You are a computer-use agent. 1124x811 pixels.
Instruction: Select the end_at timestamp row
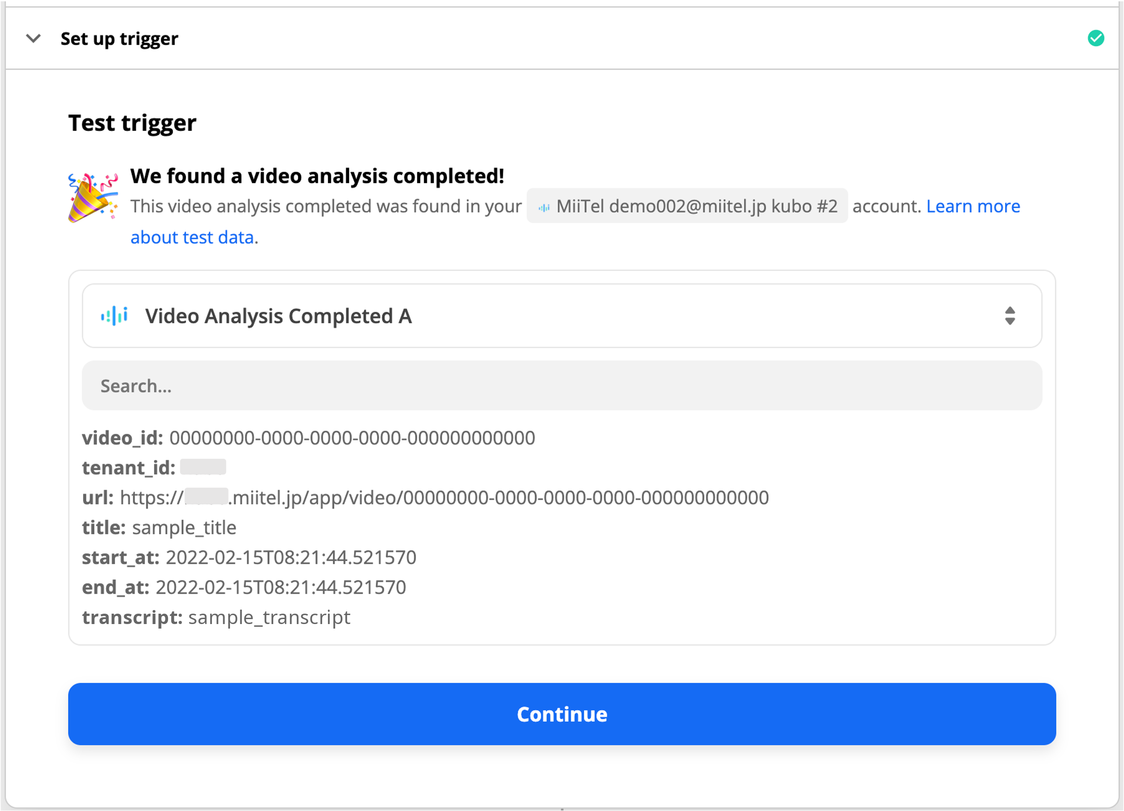coord(244,587)
